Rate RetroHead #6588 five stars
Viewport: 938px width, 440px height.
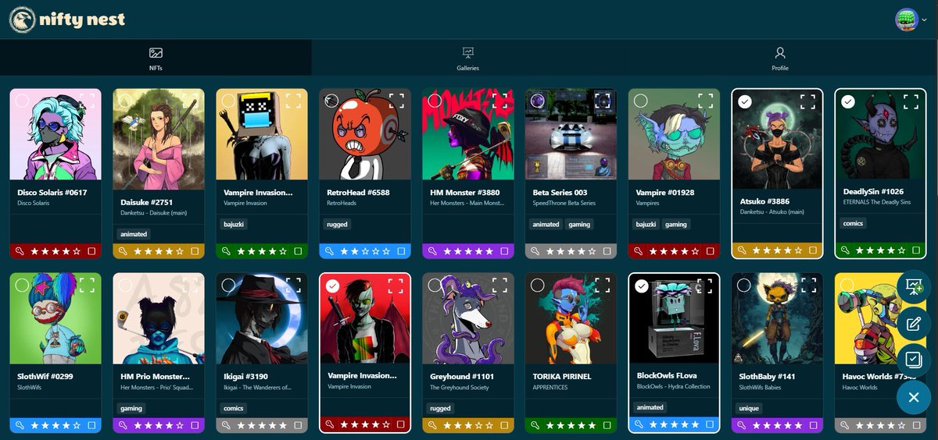[x=386, y=251]
